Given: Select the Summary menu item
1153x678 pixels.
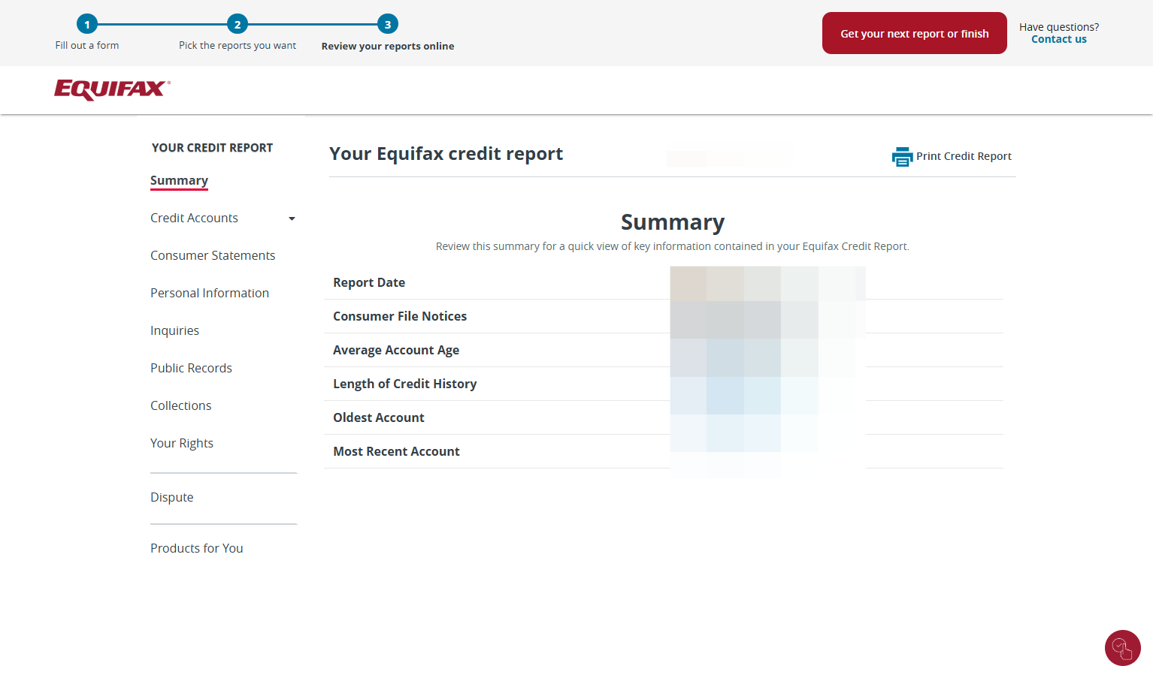Looking at the screenshot, I should pos(179,180).
